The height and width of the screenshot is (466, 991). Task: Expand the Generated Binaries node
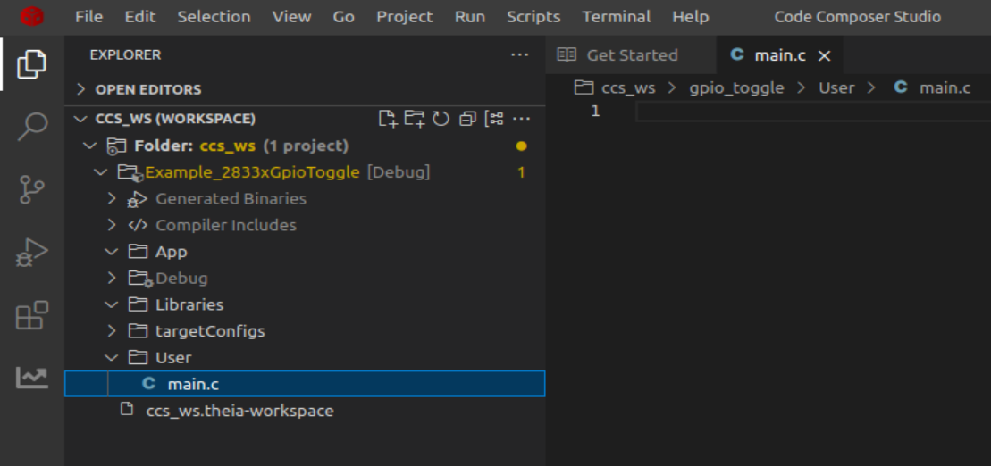tap(112, 199)
